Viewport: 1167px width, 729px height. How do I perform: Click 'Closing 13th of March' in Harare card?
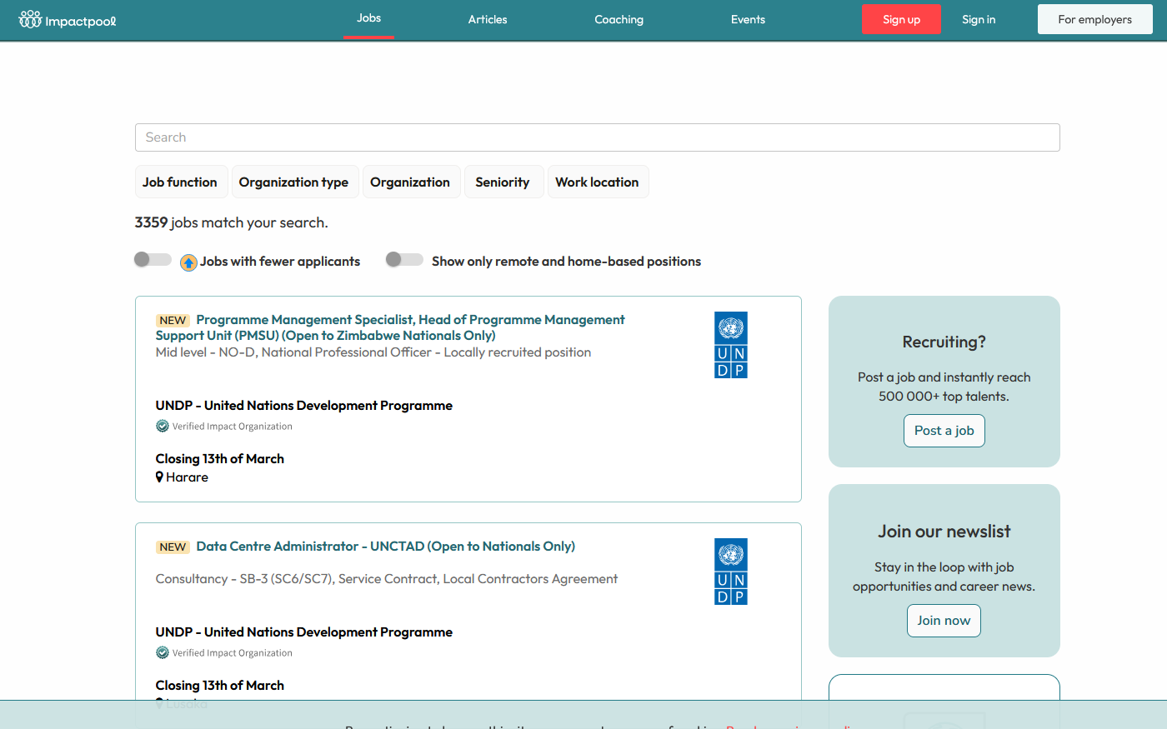click(220, 459)
